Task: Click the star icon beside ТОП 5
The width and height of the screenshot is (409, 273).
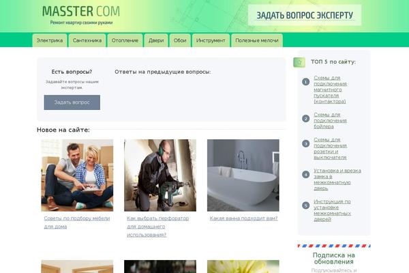Action: click(x=299, y=62)
